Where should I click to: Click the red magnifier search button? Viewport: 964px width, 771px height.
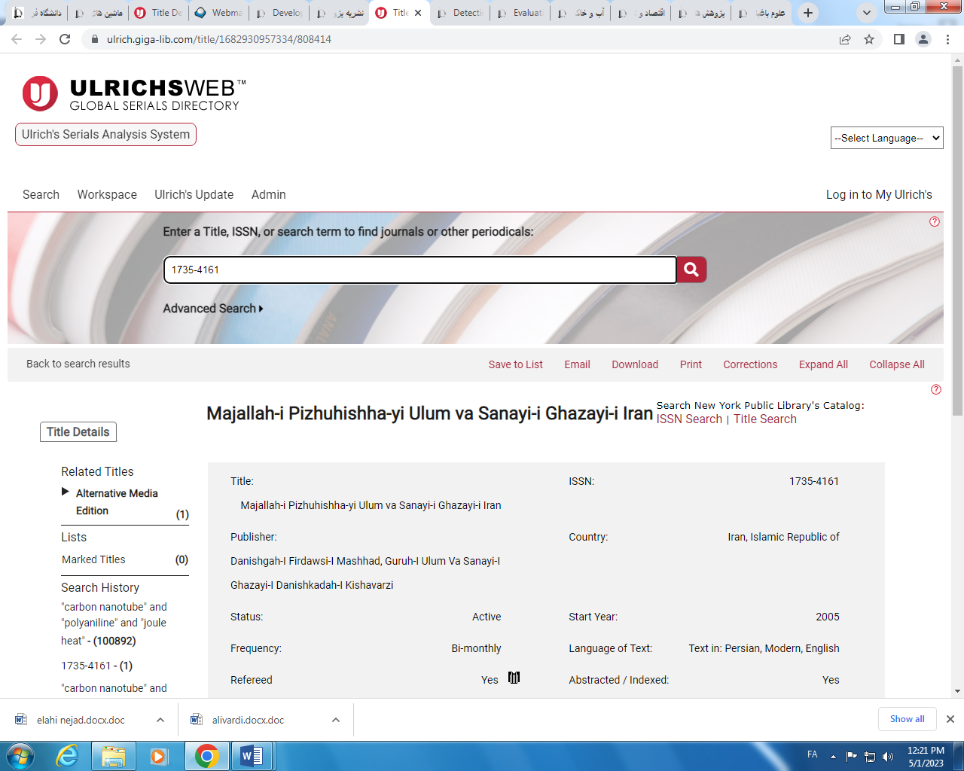pyautogui.click(x=691, y=270)
